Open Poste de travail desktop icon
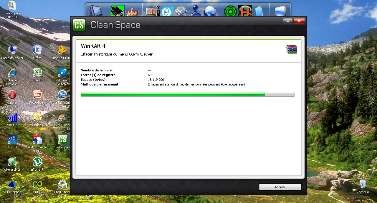The image size is (377, 203). [x=12, y=50]
